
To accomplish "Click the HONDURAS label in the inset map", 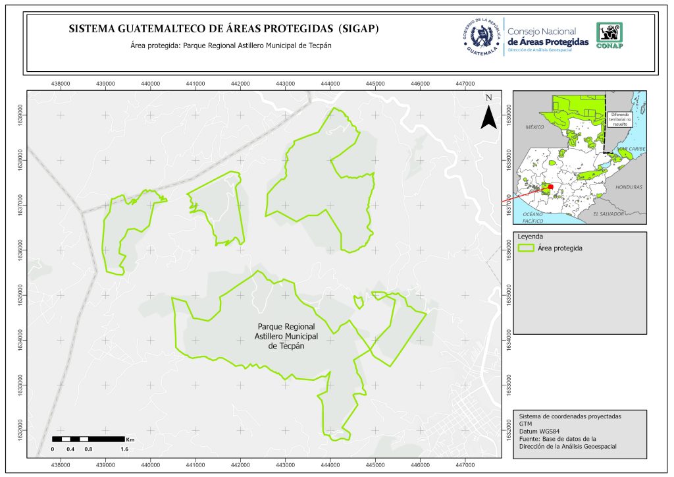I will coord(627,187).
